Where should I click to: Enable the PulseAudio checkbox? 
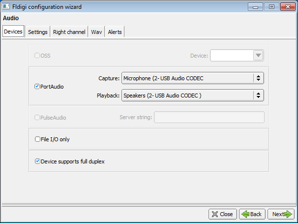tap(37, 117)
